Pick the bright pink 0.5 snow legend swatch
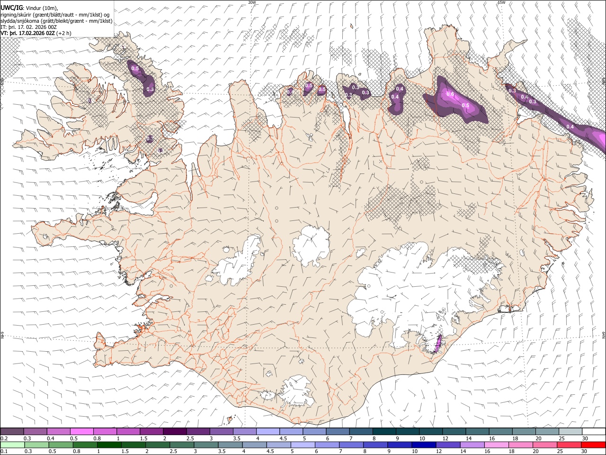This screenshot has width=606, height=455. [x=81, y=431]
